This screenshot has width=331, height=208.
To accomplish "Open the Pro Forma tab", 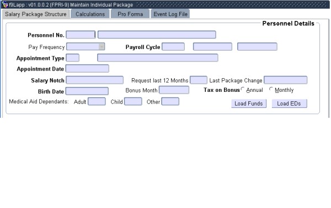I will pyautogui.click(x=130, y=14).
